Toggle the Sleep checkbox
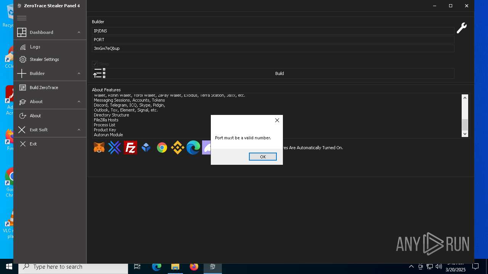Image resolution: width=488 pixels, height=274 pixels. pos(95,64)
